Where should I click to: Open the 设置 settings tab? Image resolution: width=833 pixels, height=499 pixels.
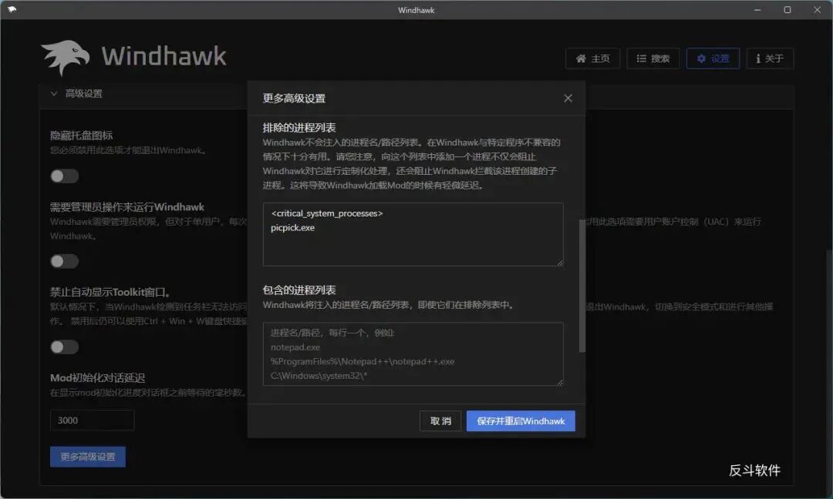tap(713, 59)
